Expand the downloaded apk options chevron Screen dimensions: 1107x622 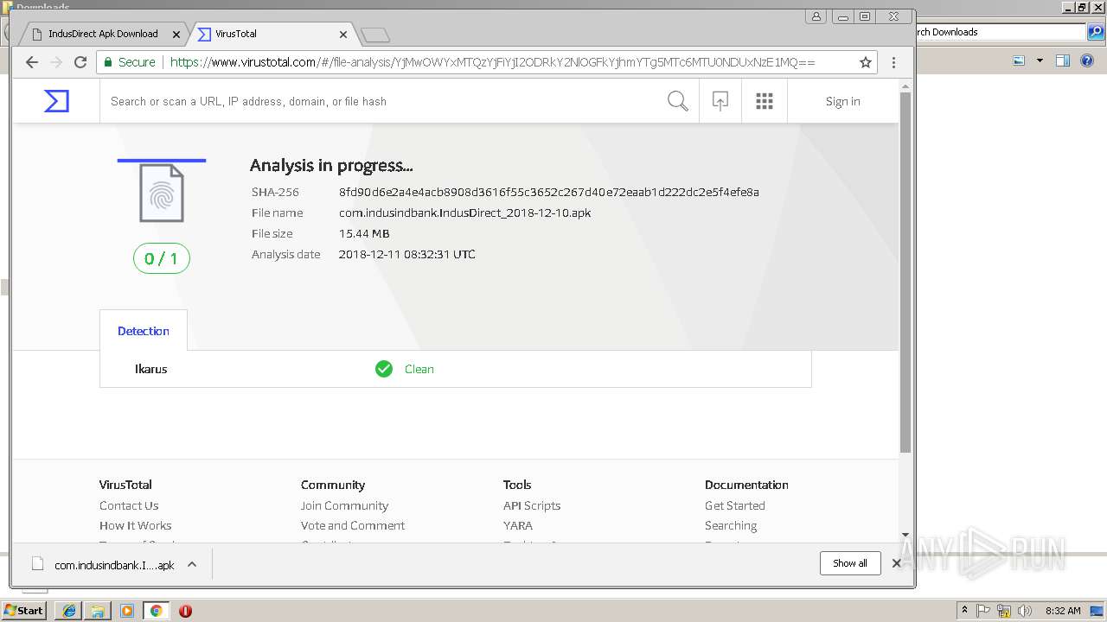point(192,564)
